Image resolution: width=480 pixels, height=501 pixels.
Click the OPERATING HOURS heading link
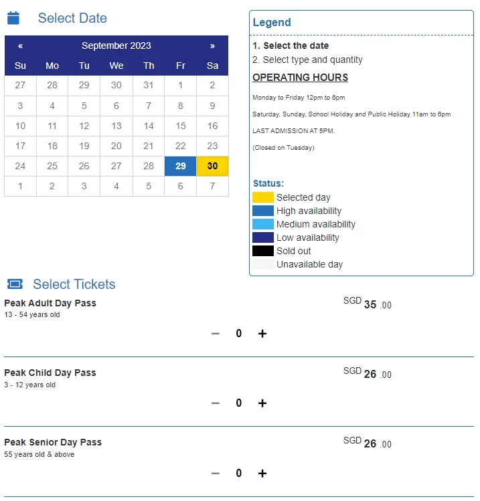[301, 78]
